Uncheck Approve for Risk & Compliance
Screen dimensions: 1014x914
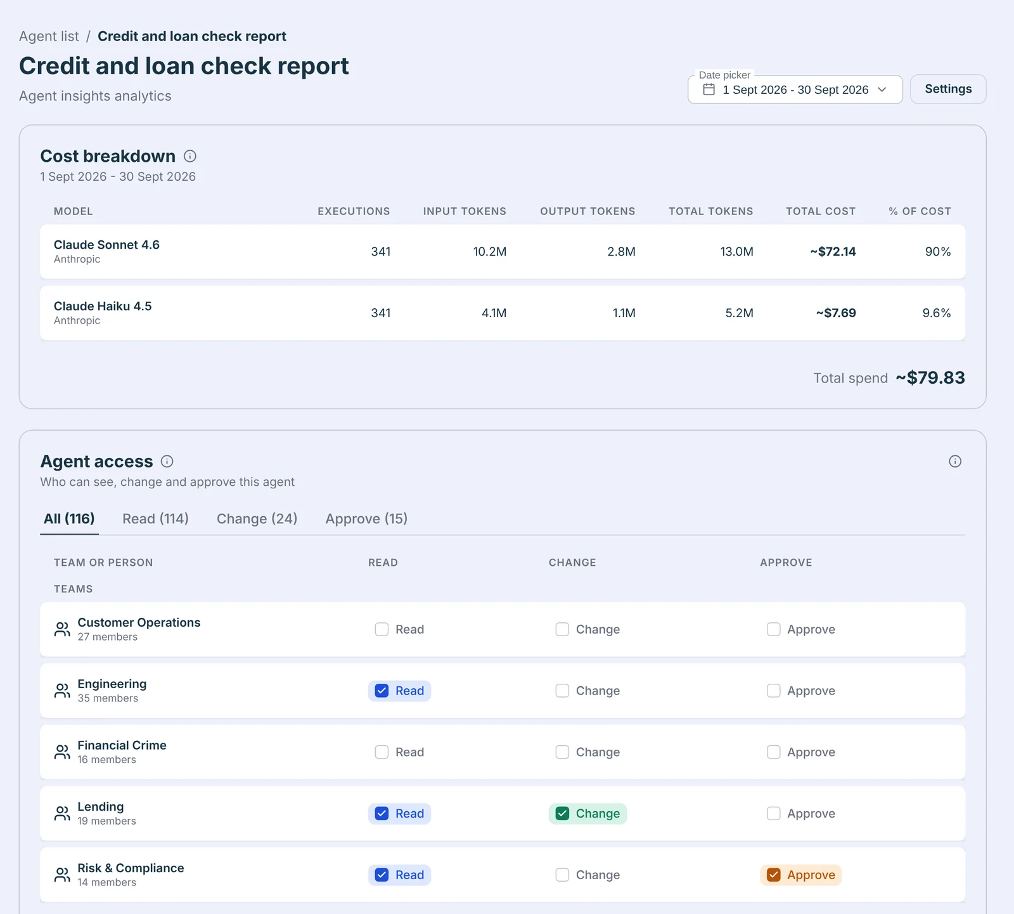(x=773, y=875)
